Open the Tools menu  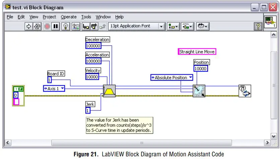tap(86, 17)
